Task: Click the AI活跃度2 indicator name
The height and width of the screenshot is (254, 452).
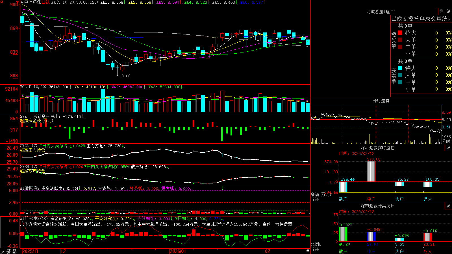Action: [x=30, y=188]
